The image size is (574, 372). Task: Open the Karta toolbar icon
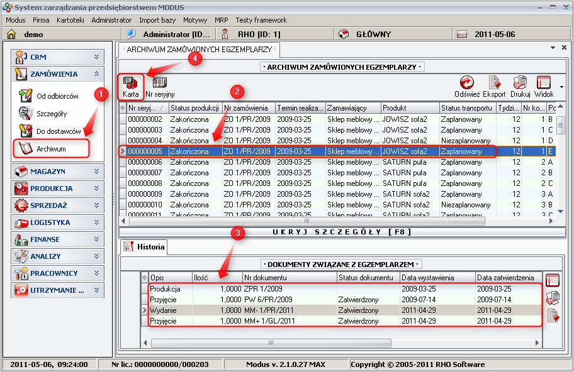(131, 86)
